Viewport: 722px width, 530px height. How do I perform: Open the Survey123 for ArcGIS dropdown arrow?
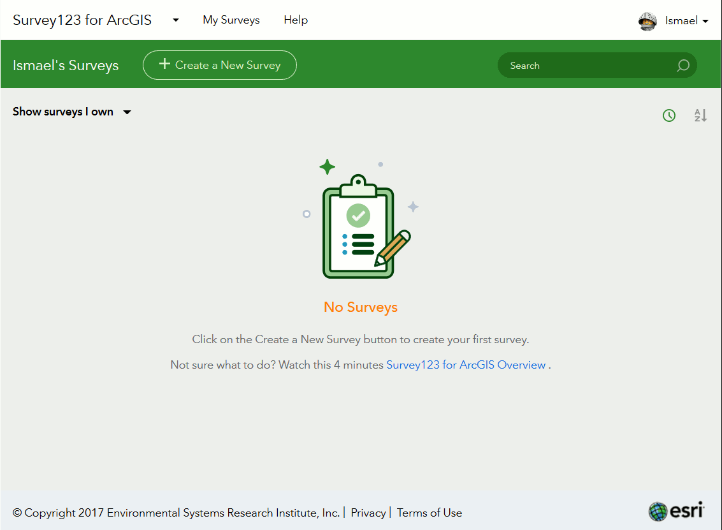pyautogui.click(x=176, y=20)
